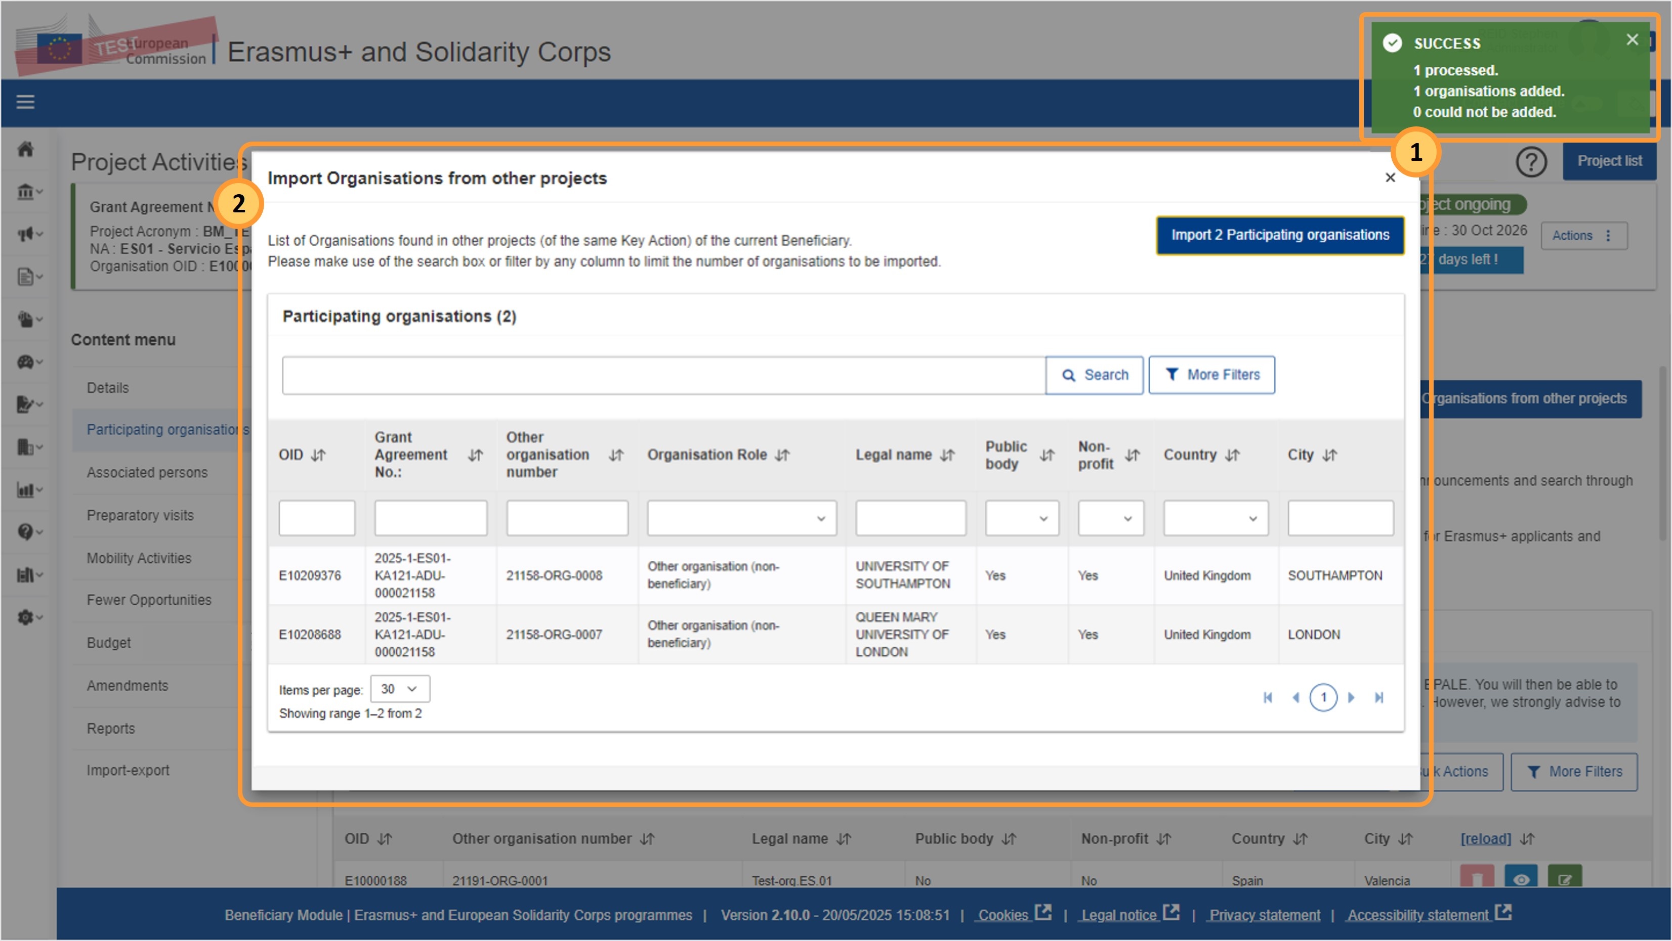Viewport: 1672px width, 941px height.
Task: Open the Country filter dropdown
Action: (x=1215, y=518)
